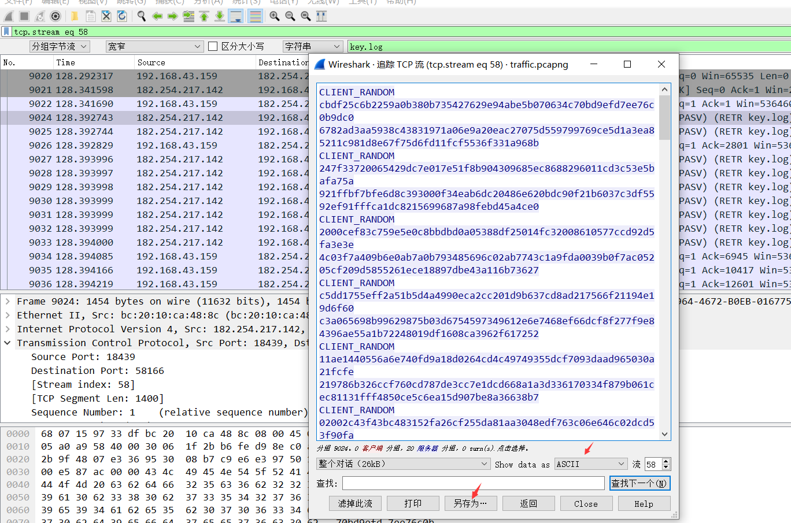Zoom out on packet list text
Screen dimensions: 791x523
pyautogui.click(x=290, y=16)
